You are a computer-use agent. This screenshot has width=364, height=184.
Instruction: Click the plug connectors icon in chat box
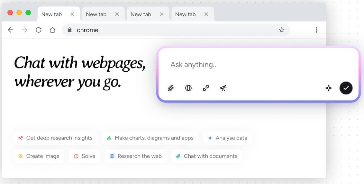coord(206,88)
